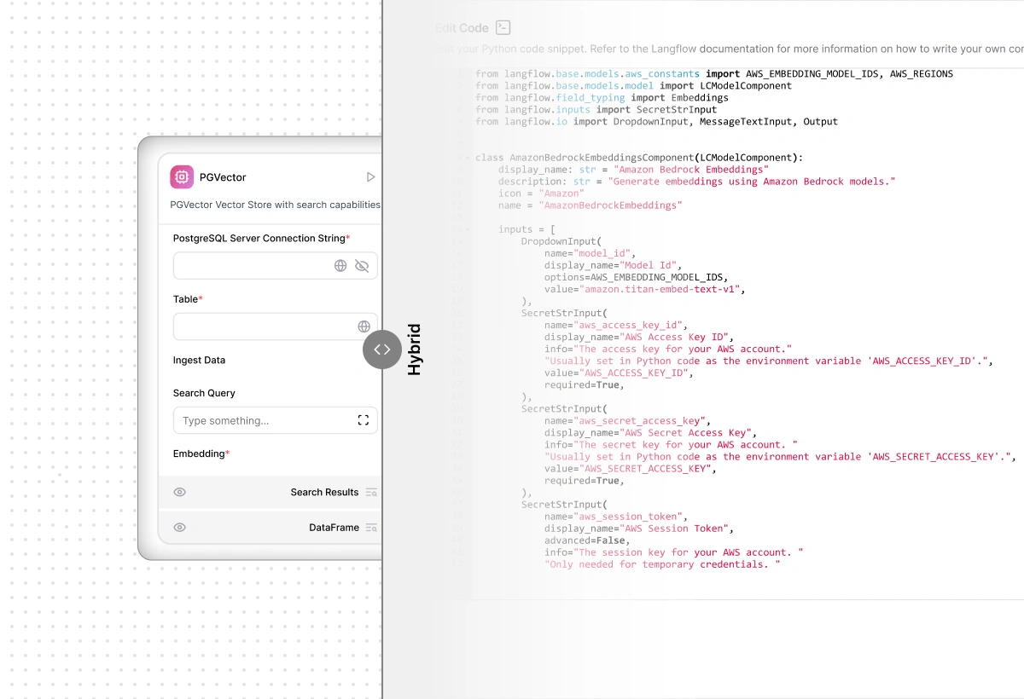Viewport: 1024px width, 699px height.
Task: Click the globe icon in the Table field
Action: tap(364, 326)
